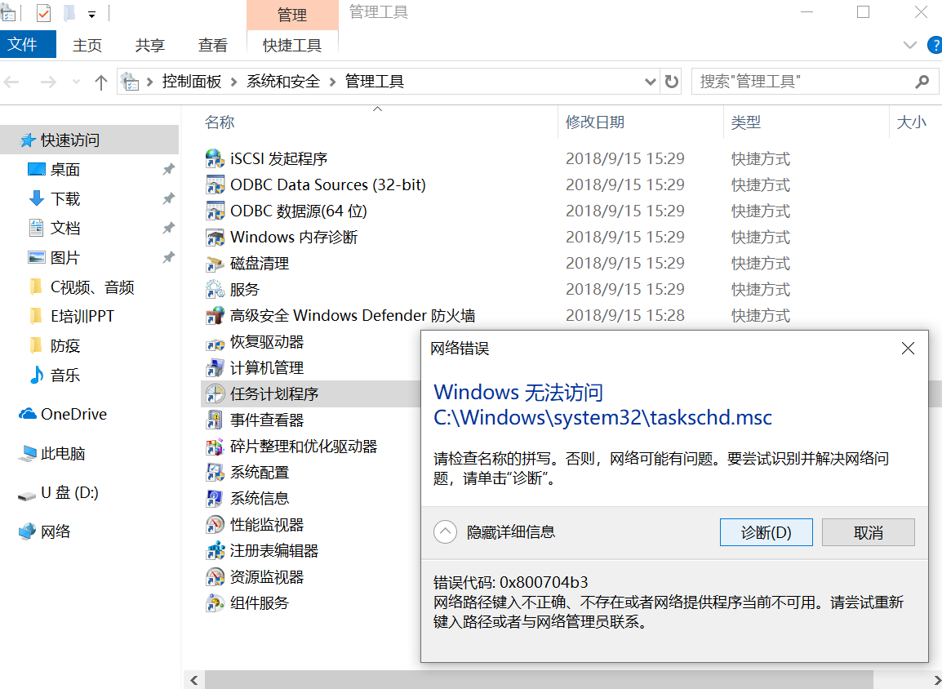The image size is (942, 689).
Task: Open 下载 in quick access
Action: tap(54, 199)
